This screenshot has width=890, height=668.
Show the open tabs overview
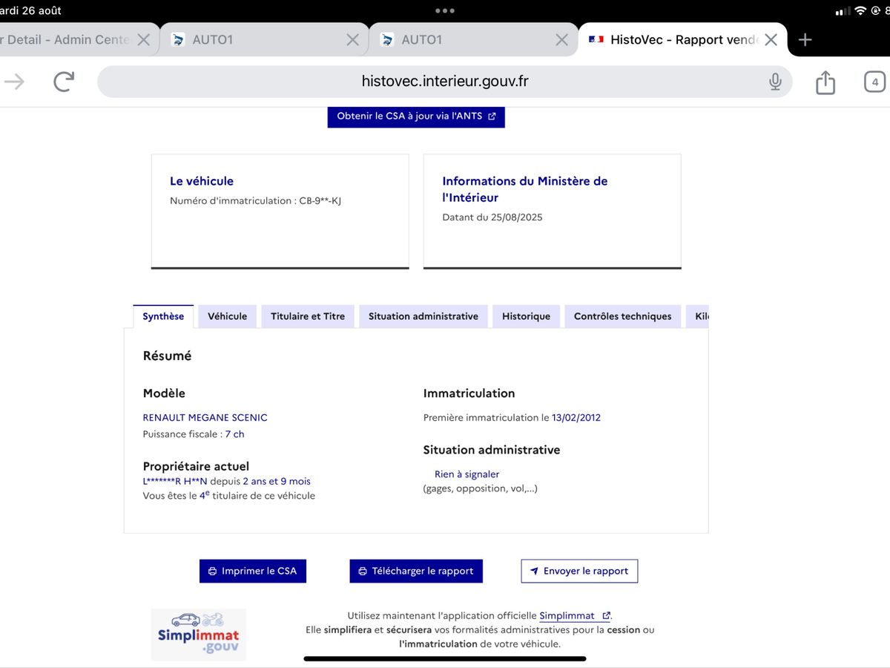tap(875, 82)
